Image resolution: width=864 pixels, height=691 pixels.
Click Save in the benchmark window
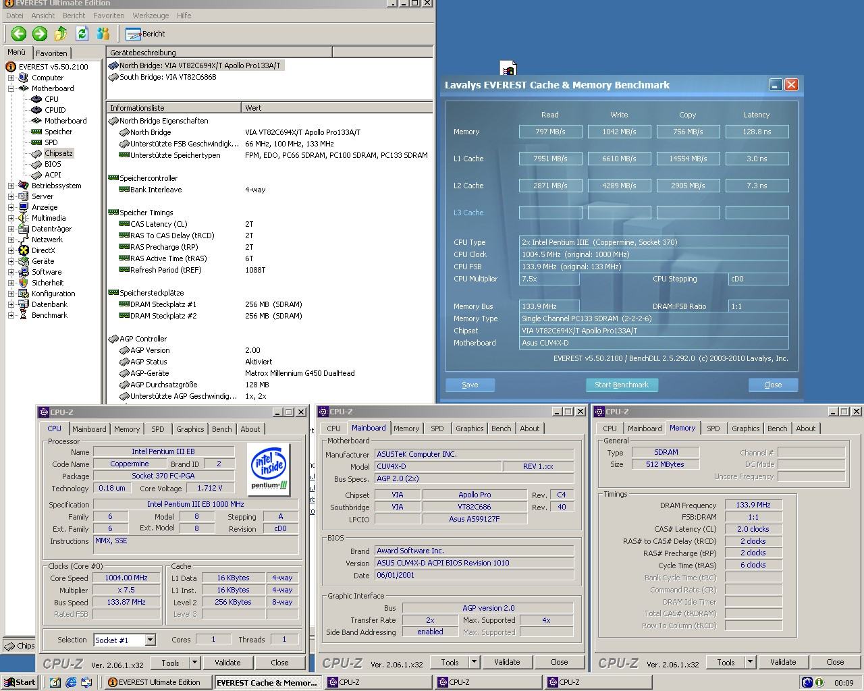(x=470, y=385)
